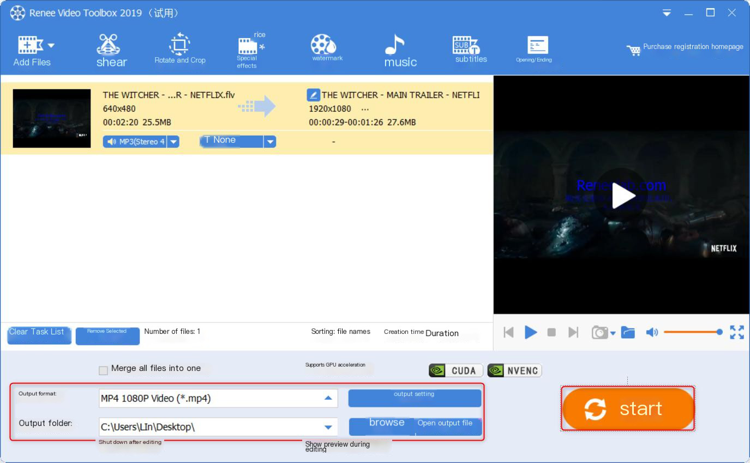
Task: Open the Special effects tool
Action: click(x=248, y=51)
